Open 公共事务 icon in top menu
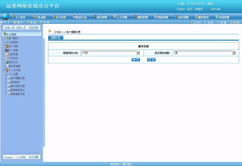Image resolution: width=242 pixels, height=166 pixels. (54, 17)
